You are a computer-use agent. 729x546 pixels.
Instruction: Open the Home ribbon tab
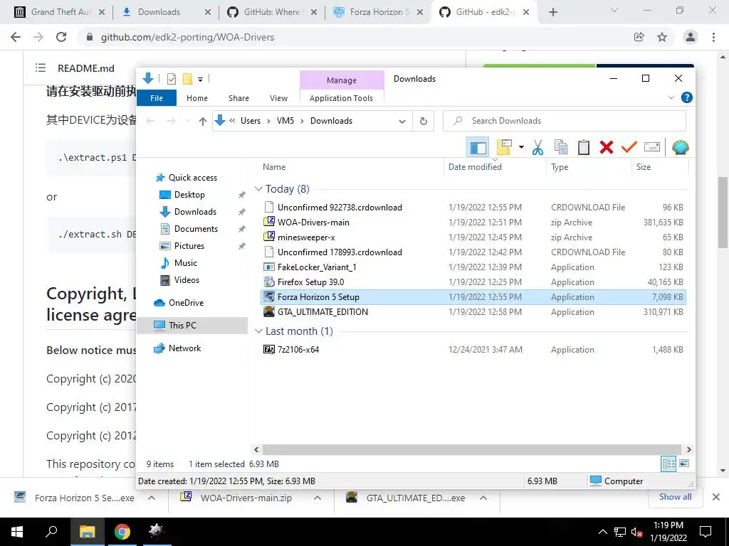197,98
